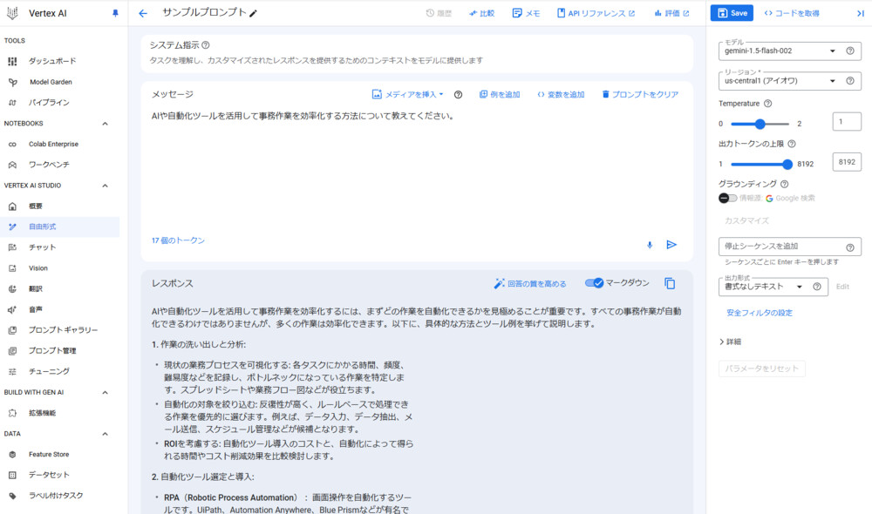Click the help icon next to システム指示
This screenshot has width=872, height=514.
(x=206, y=45)
